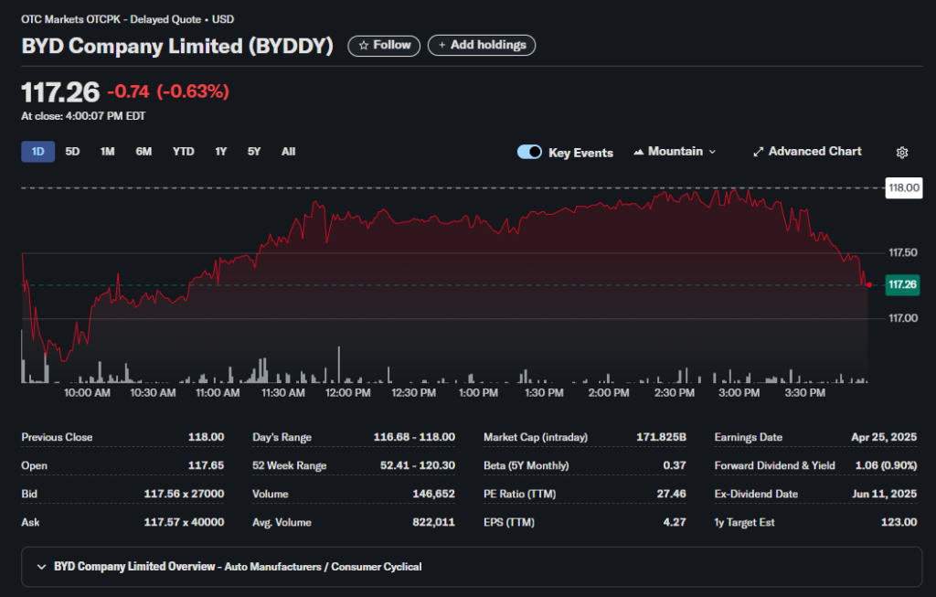
Task: Show All time price history
Action: 288,152
